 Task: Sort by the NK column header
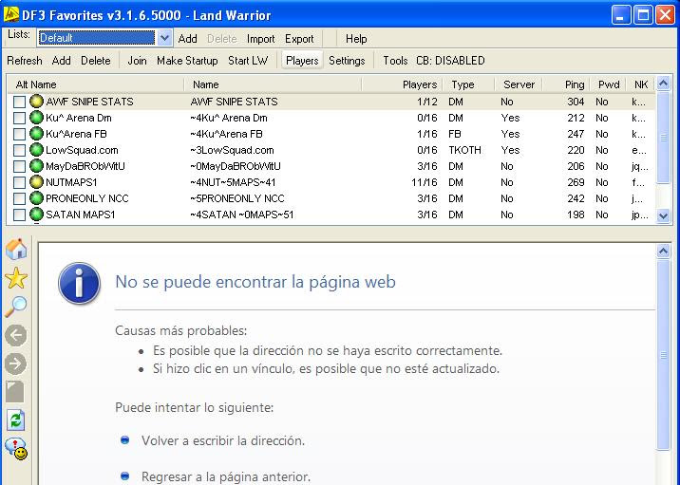point(641,84)
